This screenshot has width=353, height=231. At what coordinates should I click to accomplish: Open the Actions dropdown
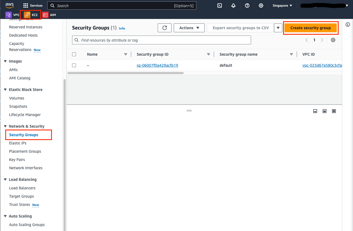(189, 28)
